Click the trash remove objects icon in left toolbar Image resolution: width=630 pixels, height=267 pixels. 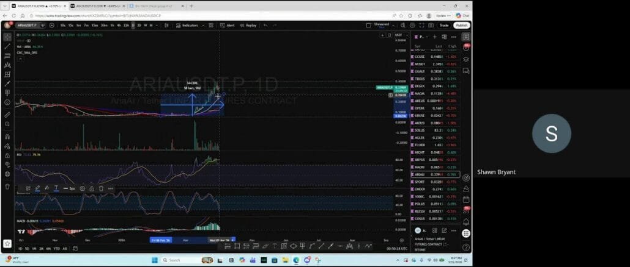(7, 186)
